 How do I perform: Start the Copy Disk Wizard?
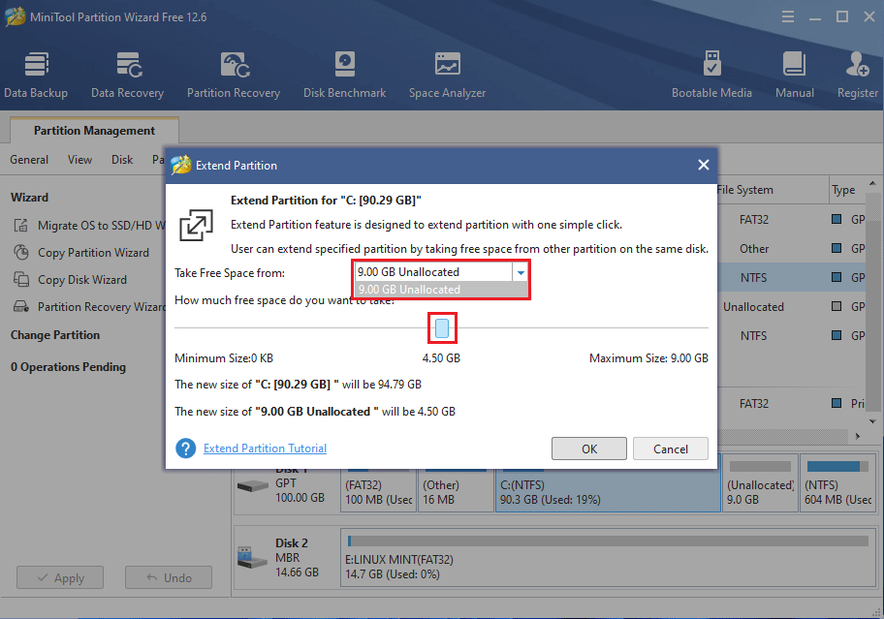click(x=71, y=279)
